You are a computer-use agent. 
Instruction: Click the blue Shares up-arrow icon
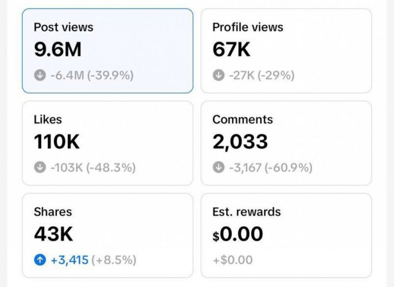point(40,260)
